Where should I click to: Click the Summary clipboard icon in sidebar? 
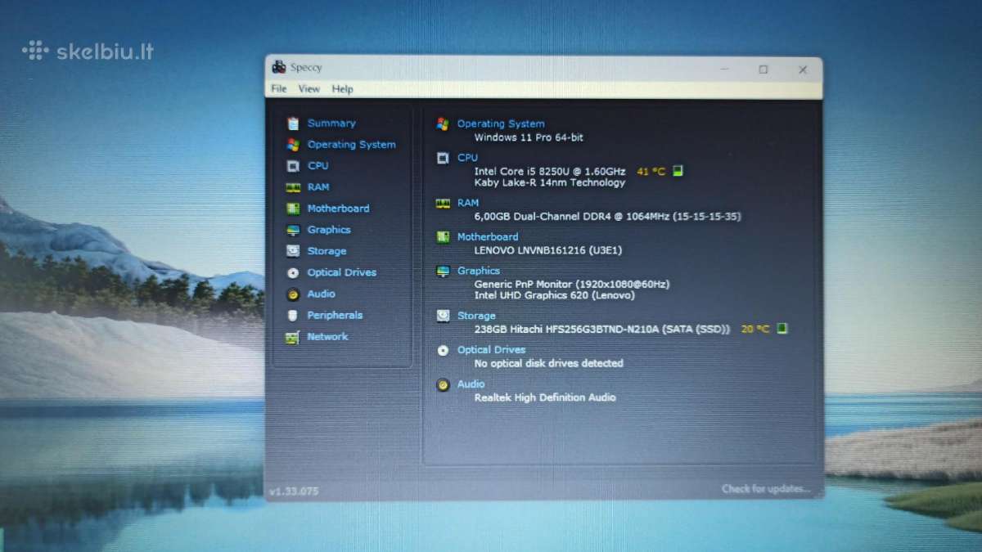tap(293, 123)
